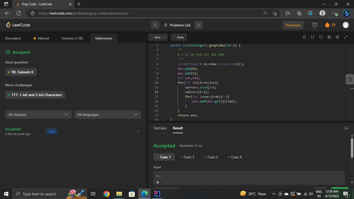Open Bing chat sidebar icon
354x199 pixels.
click(347, 13)
